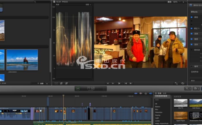Image resolution: width=202 pixels, height=125 pixels.
Task: Enable the 卷帘 rolling shutter checkbox
Action: tap(191, 66)
